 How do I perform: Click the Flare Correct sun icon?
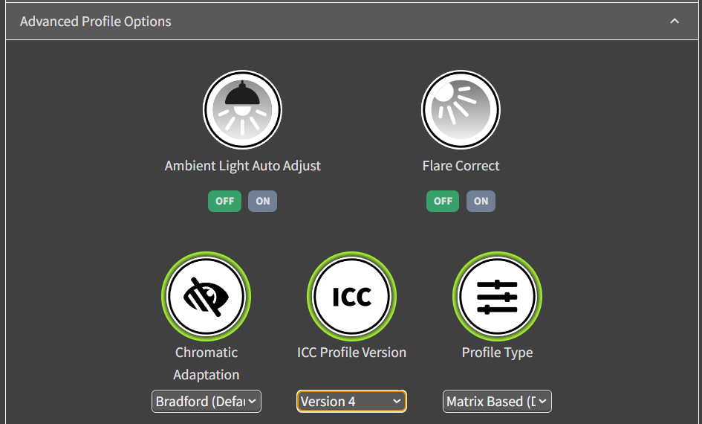pos(461,110)
